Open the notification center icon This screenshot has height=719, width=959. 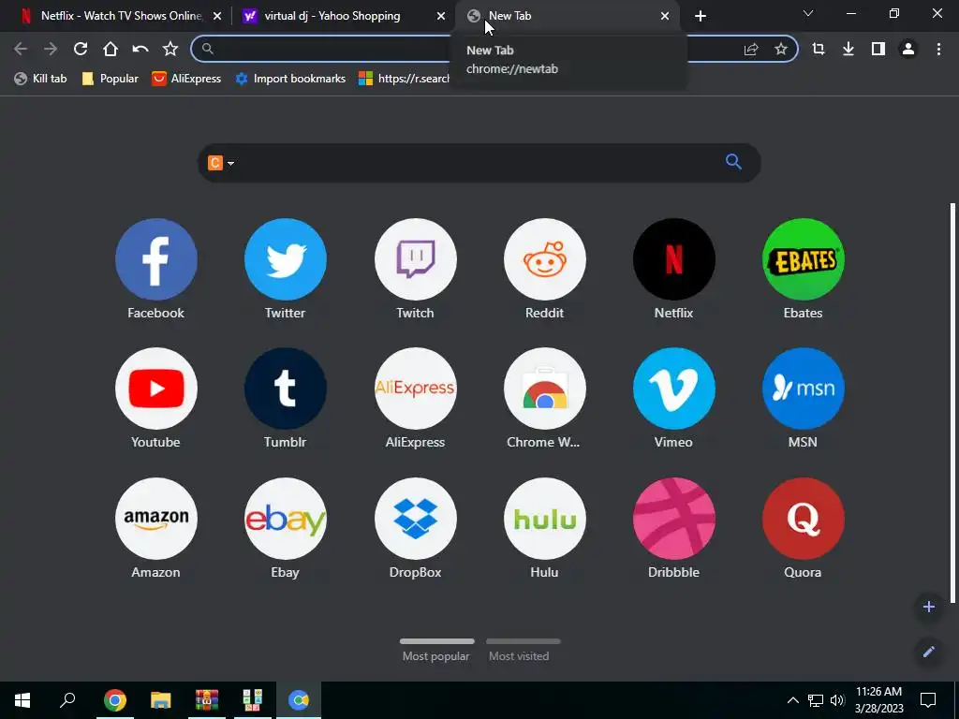(x=928, y=700)
